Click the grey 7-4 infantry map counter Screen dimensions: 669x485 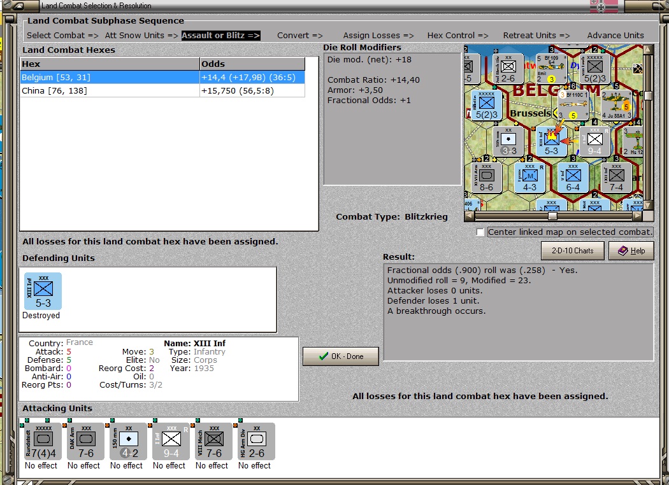click(617, 178)
